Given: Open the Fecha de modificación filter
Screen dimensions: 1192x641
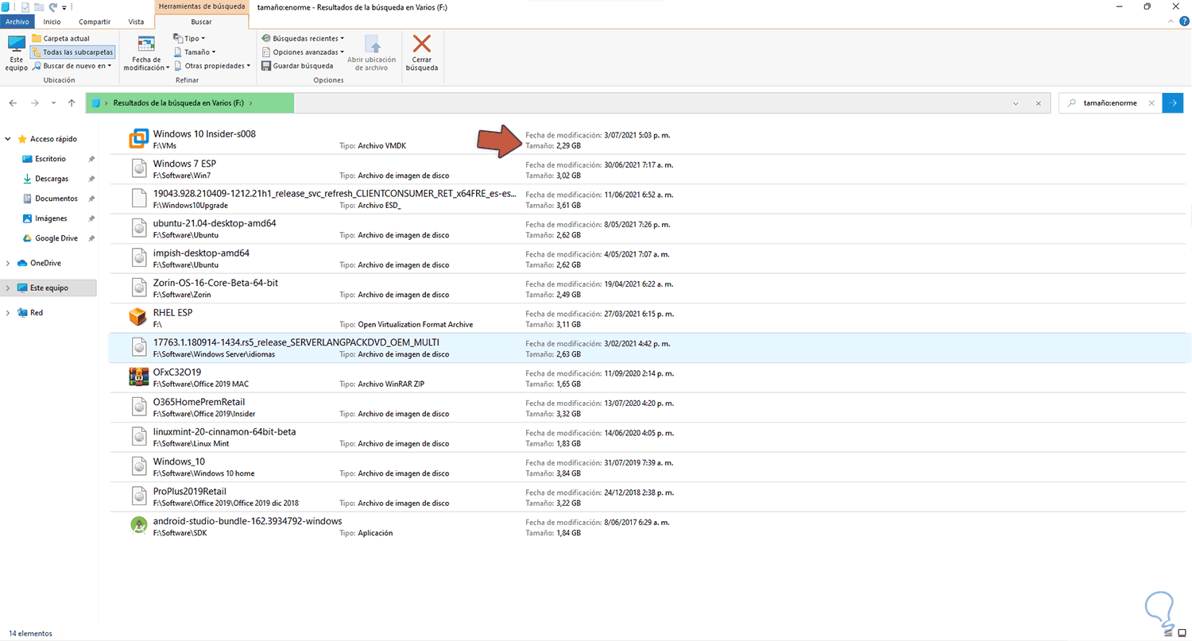Looking at the screenshot, I should [146, 52].
